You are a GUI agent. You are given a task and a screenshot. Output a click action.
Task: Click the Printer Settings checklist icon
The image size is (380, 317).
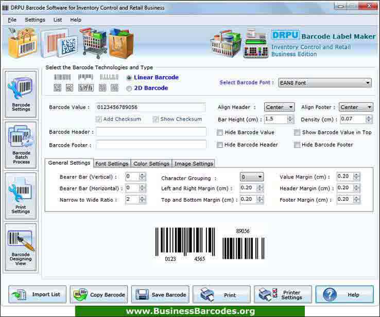[x=268, y=294]
